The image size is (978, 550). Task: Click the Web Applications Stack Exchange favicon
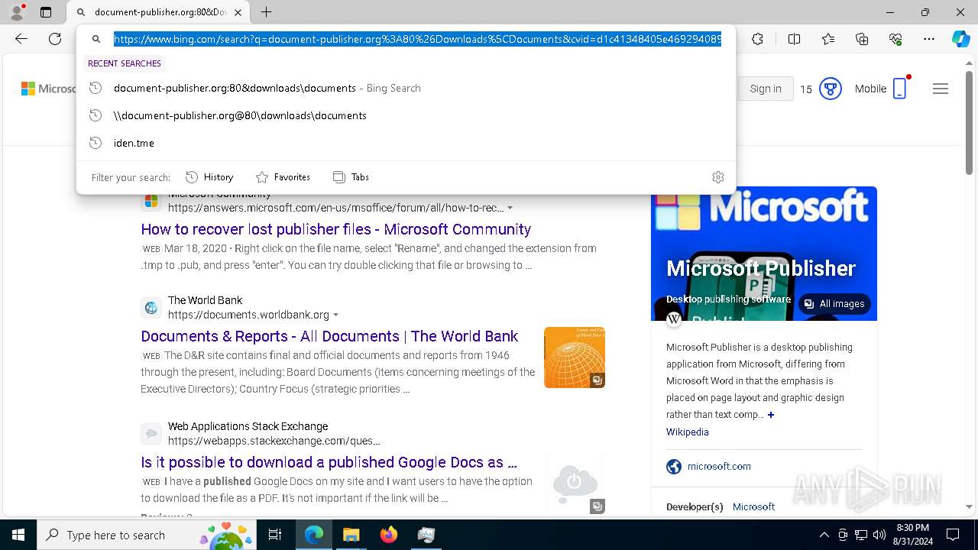pos(151,434)
